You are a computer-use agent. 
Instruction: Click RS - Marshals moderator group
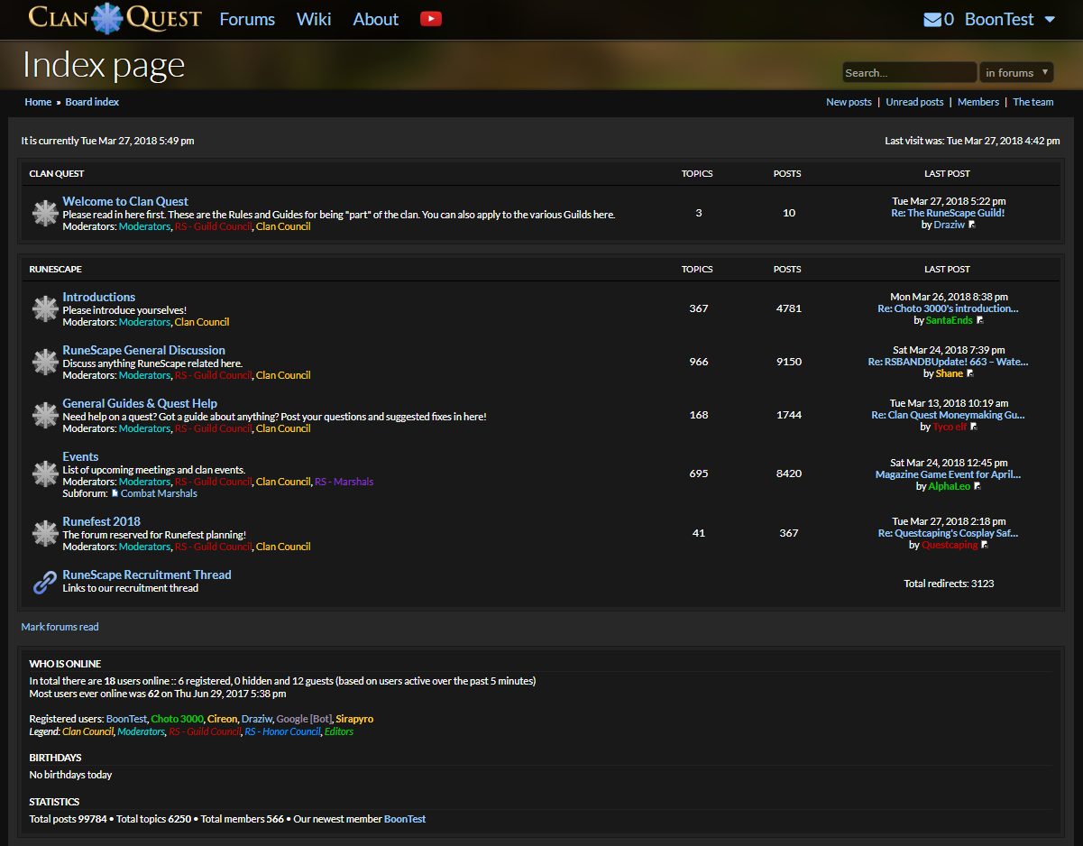point(344,482)
